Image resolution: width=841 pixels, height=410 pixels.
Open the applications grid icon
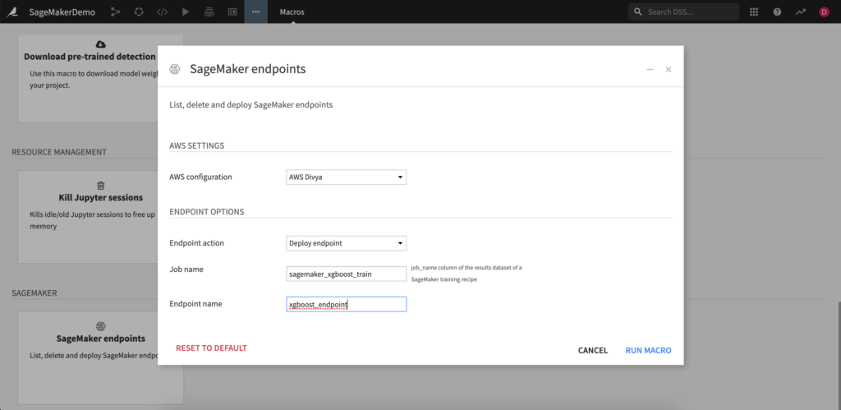754,12
